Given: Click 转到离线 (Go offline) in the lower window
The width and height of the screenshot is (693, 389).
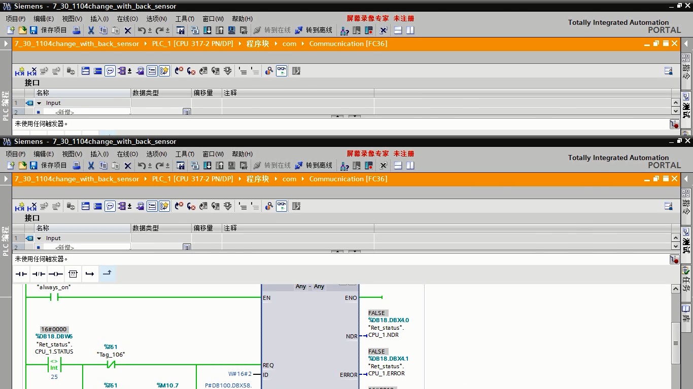Looking at the screenshot, I should (x=314, y=166).
